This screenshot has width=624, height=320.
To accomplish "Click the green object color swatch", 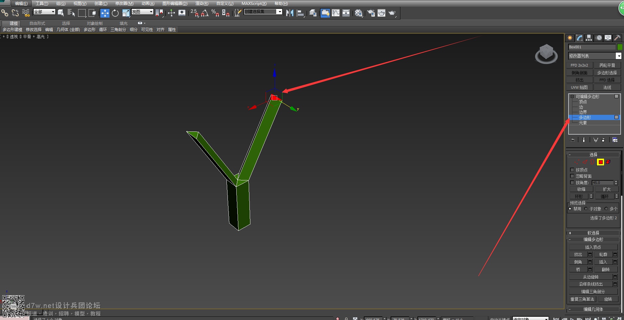I will pyautogui.click(x=620, y=47).
